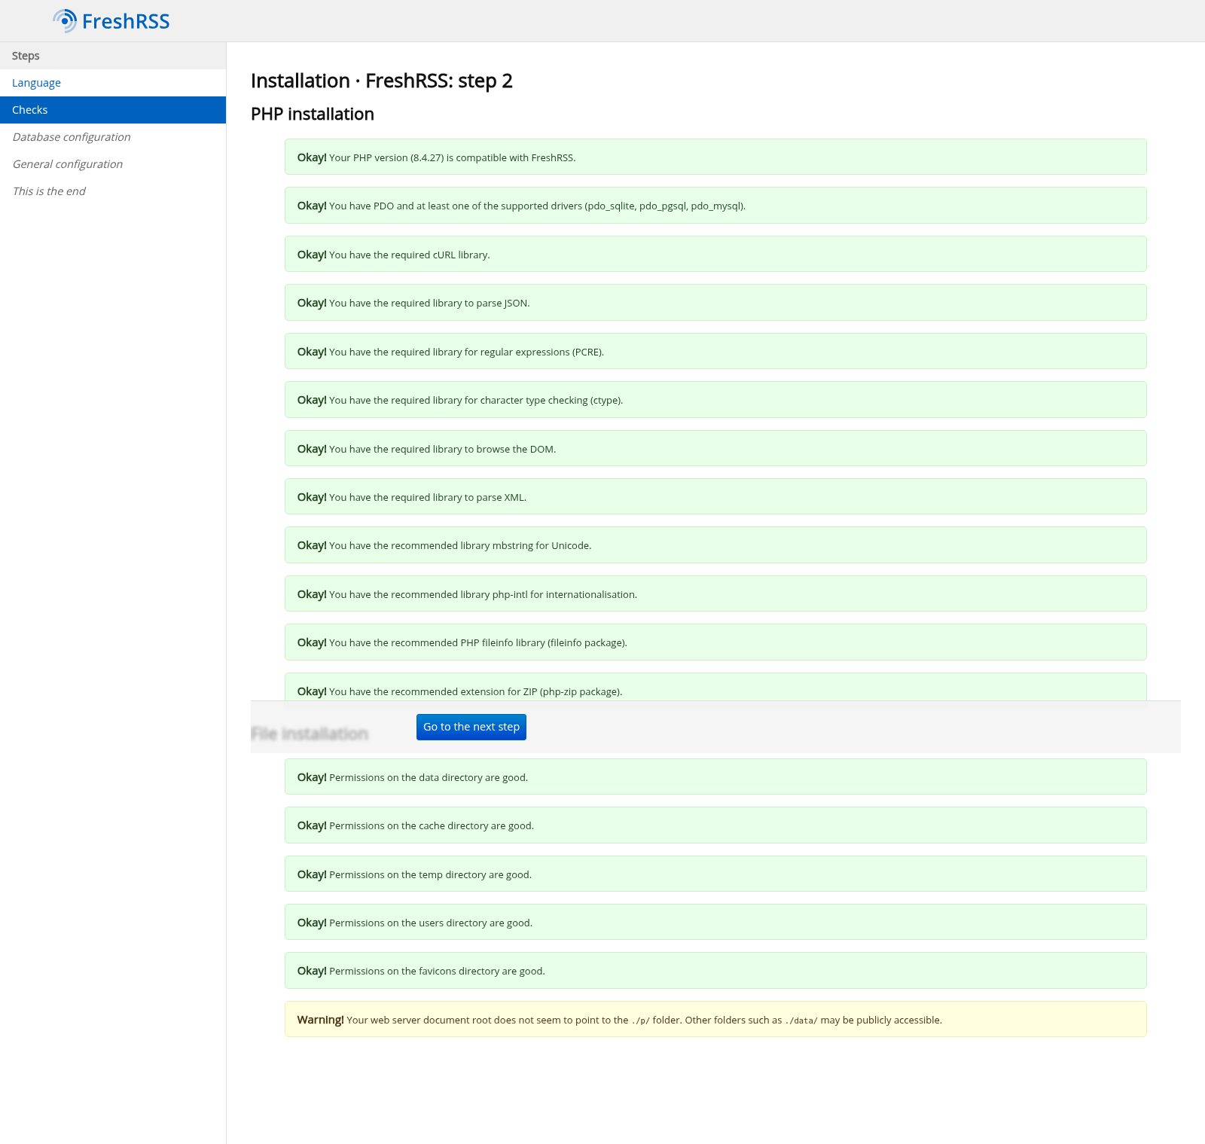Viewport: 1205px width, 1144px height.
Task: Click the data directory permissions message
Action: (x=715, y=776)
